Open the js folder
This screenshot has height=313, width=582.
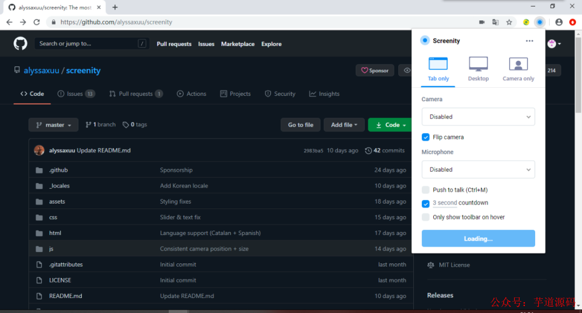point(51,249)
